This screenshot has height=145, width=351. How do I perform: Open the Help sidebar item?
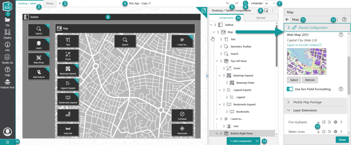8,72
